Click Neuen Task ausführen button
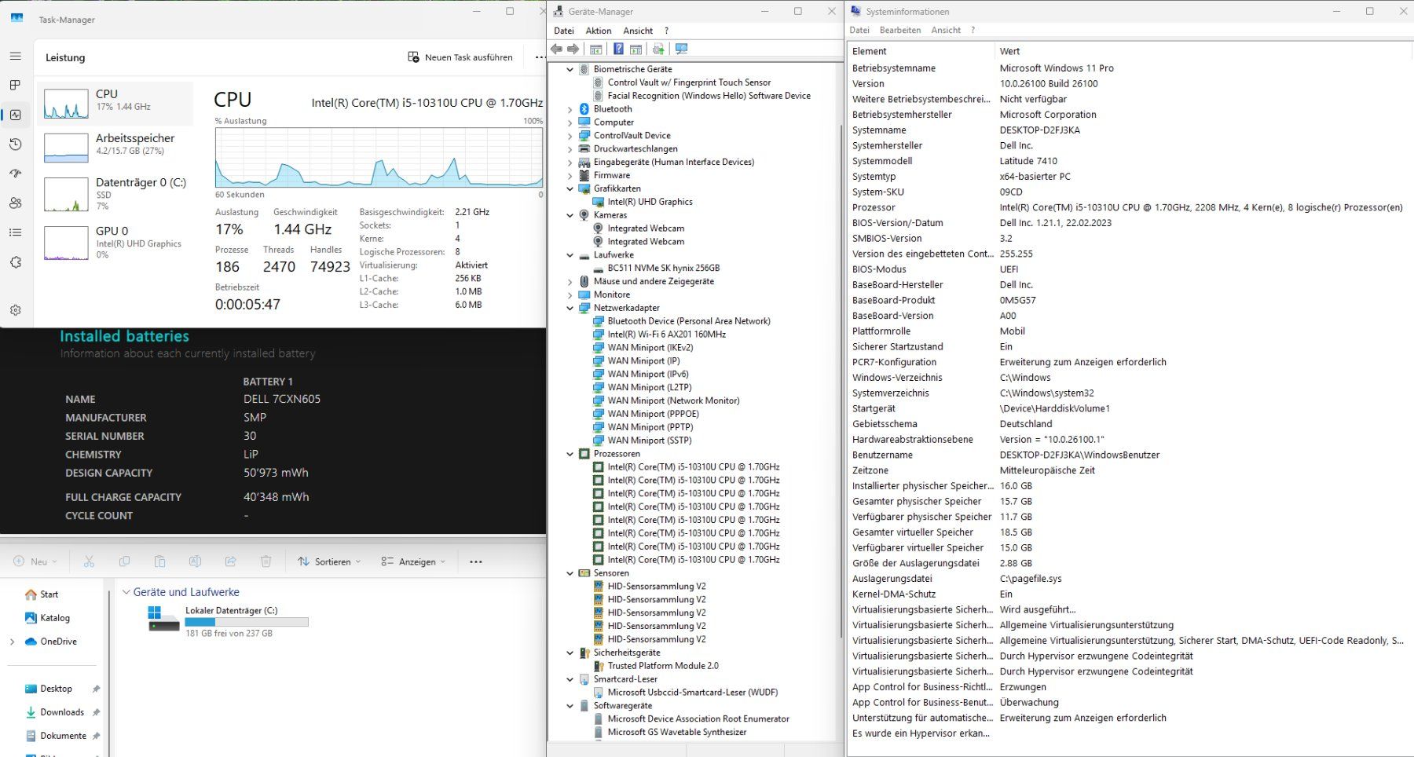Screen dimensions: 1414x757 pyautogui.click(x=460, y=57)
